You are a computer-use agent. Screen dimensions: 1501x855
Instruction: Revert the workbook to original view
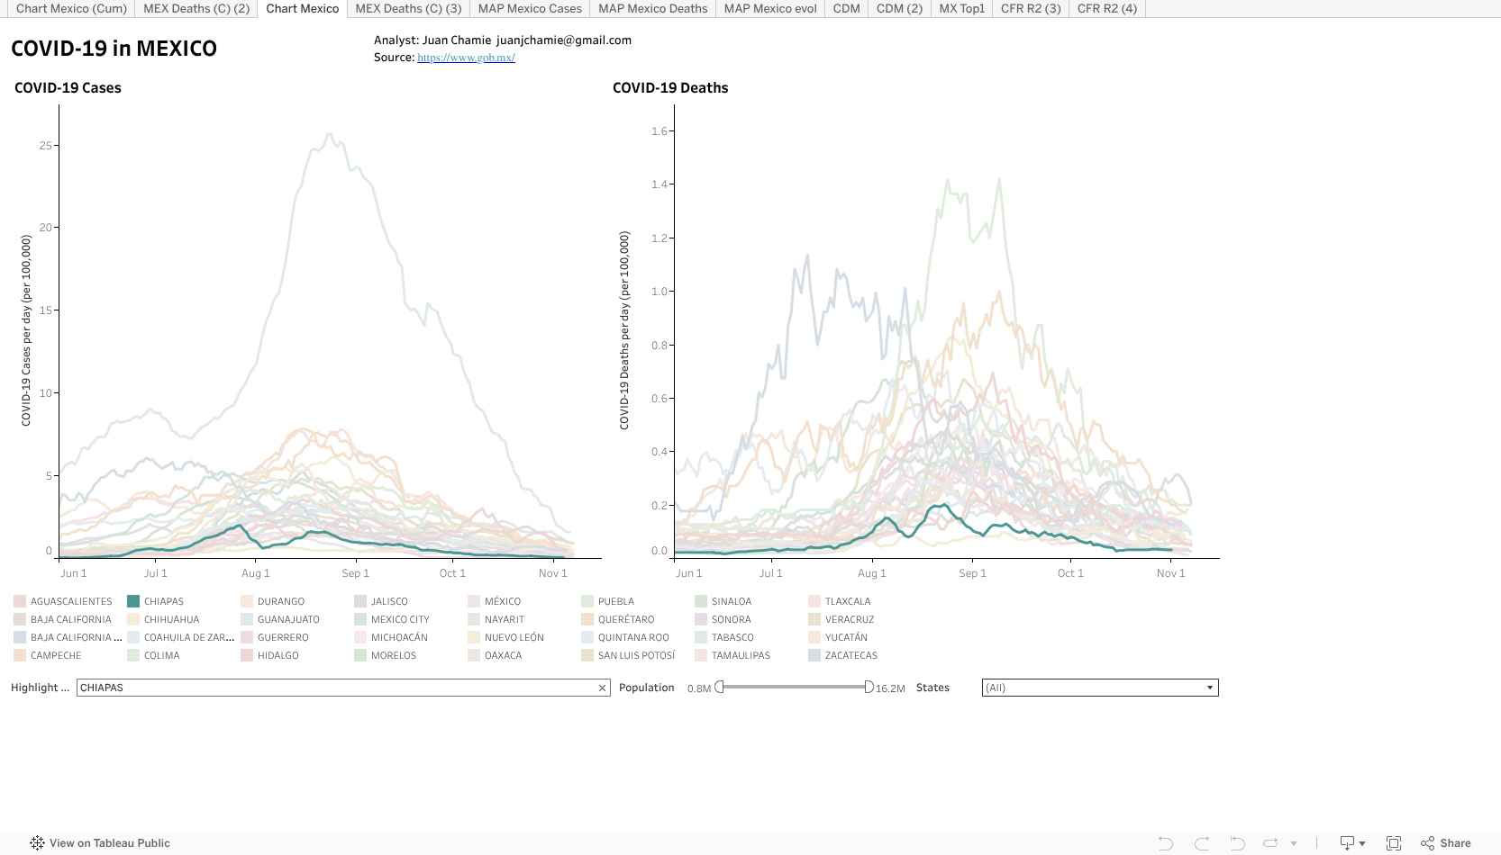pyautogui.click(x=1239, y=843)
